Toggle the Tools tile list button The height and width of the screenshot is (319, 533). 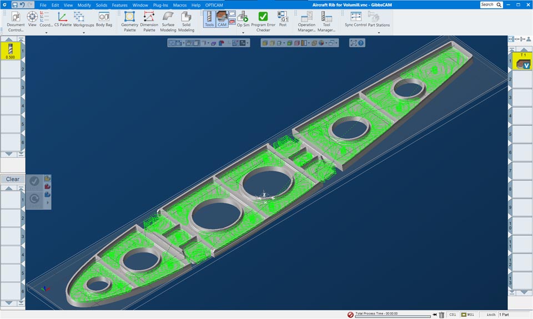click(209, 20)
